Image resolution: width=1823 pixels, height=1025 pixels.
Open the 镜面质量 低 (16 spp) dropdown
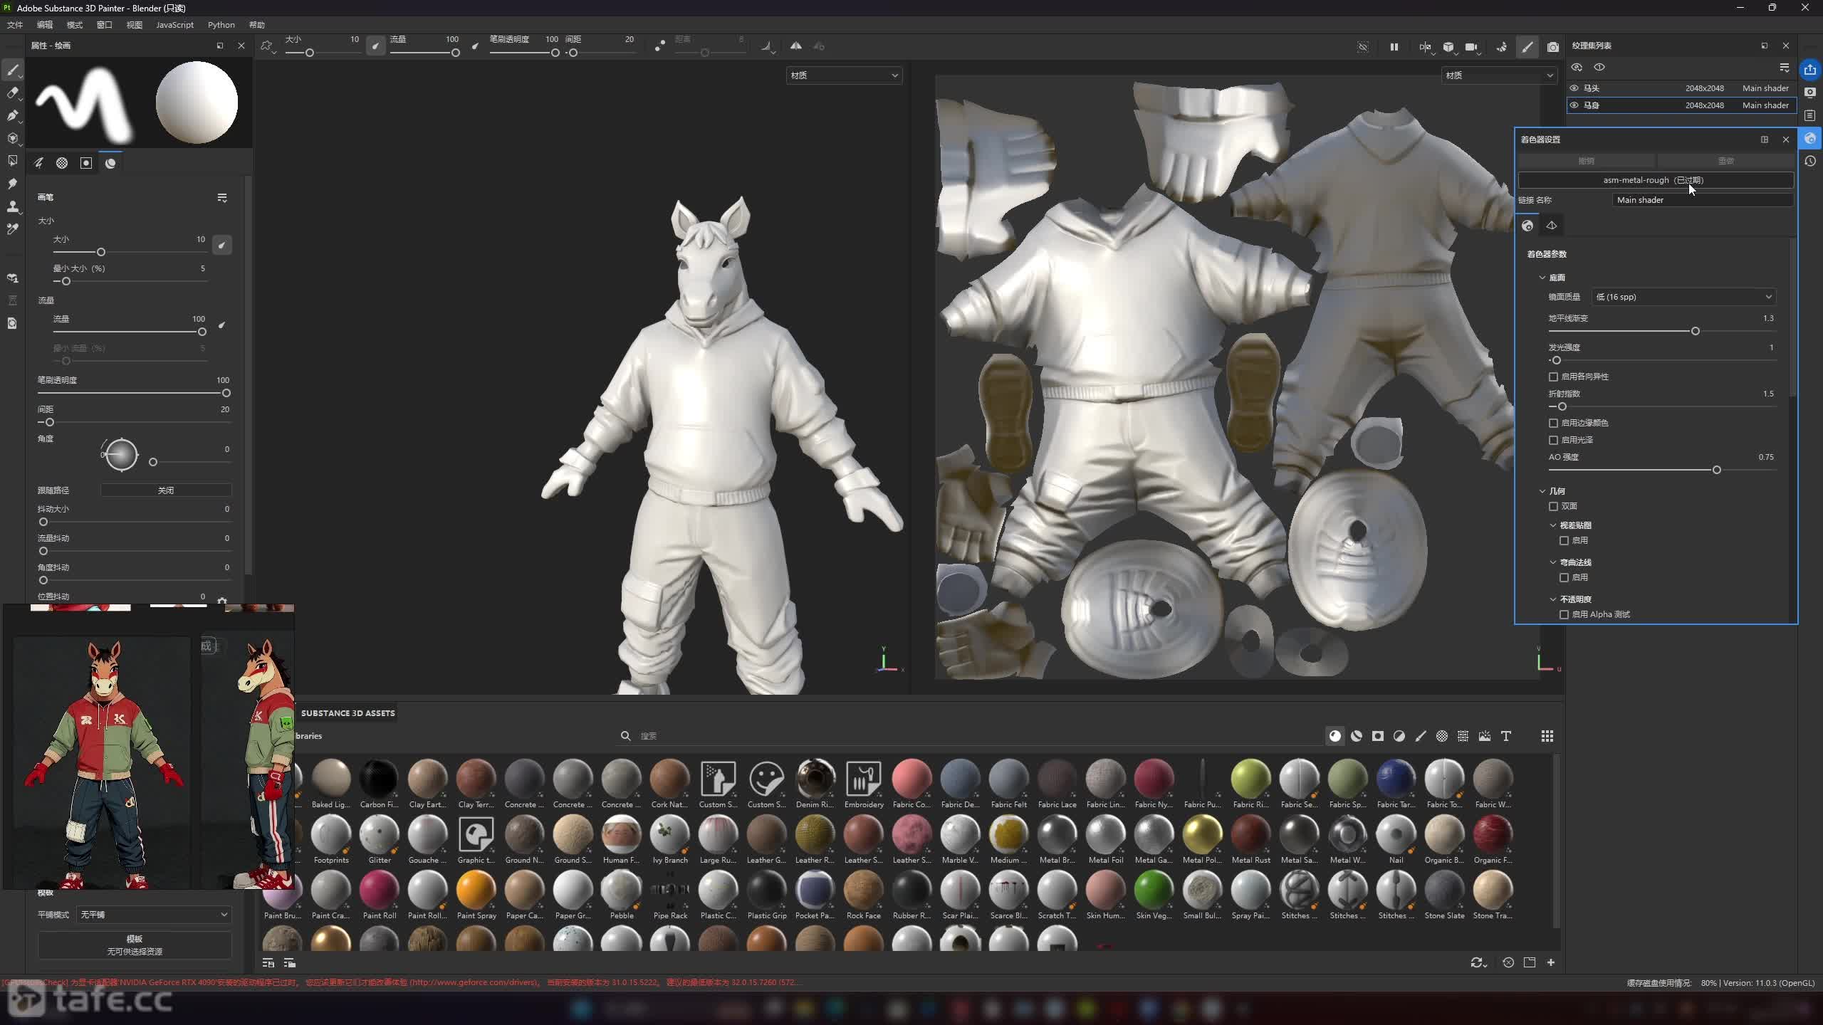pos(1683,297)
